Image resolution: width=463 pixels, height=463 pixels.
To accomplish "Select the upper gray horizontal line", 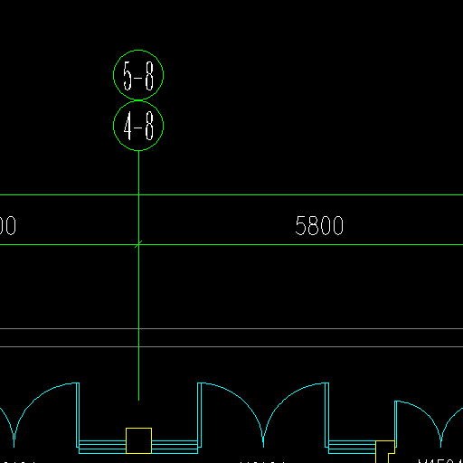I will pos(231,328).
